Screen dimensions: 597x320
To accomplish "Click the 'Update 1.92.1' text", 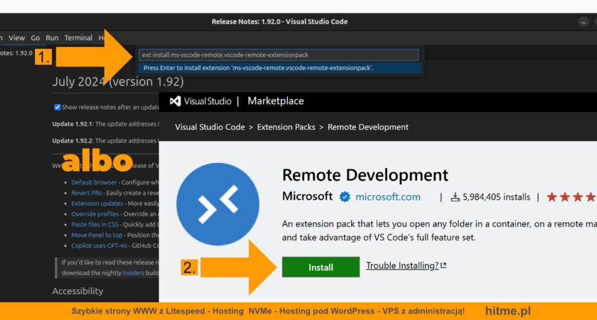I will 72,124.
